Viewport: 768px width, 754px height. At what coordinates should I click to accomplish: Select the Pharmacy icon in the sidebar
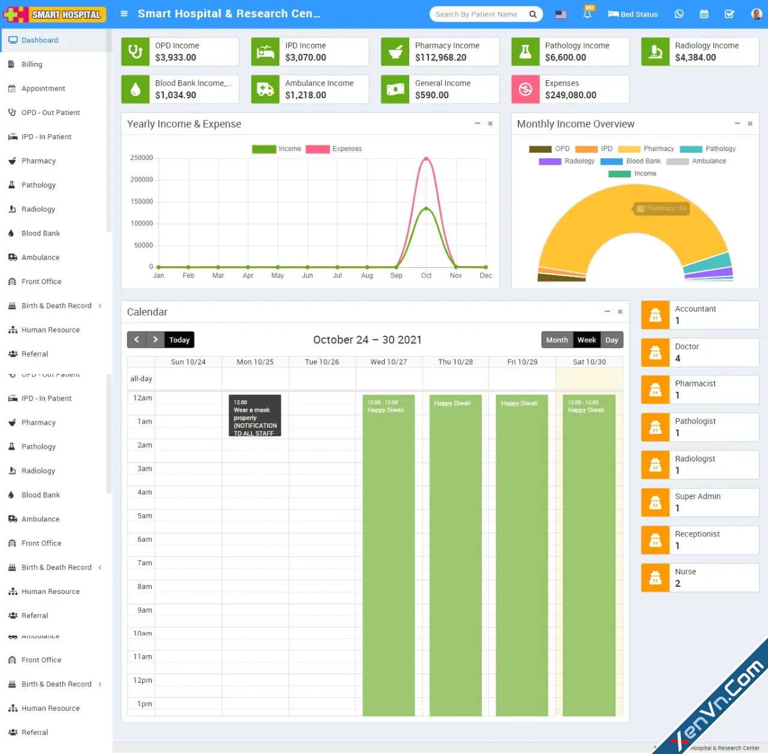13,161
